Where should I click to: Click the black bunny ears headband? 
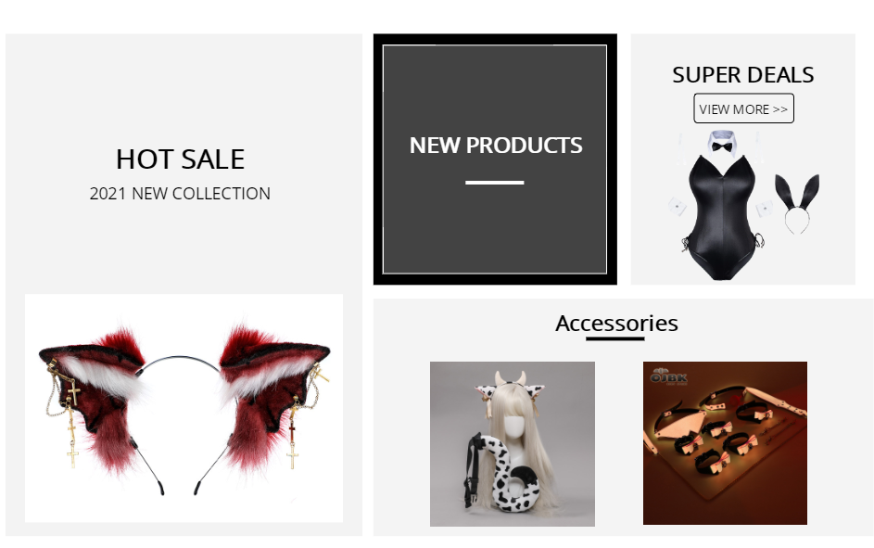click(798, 203)
